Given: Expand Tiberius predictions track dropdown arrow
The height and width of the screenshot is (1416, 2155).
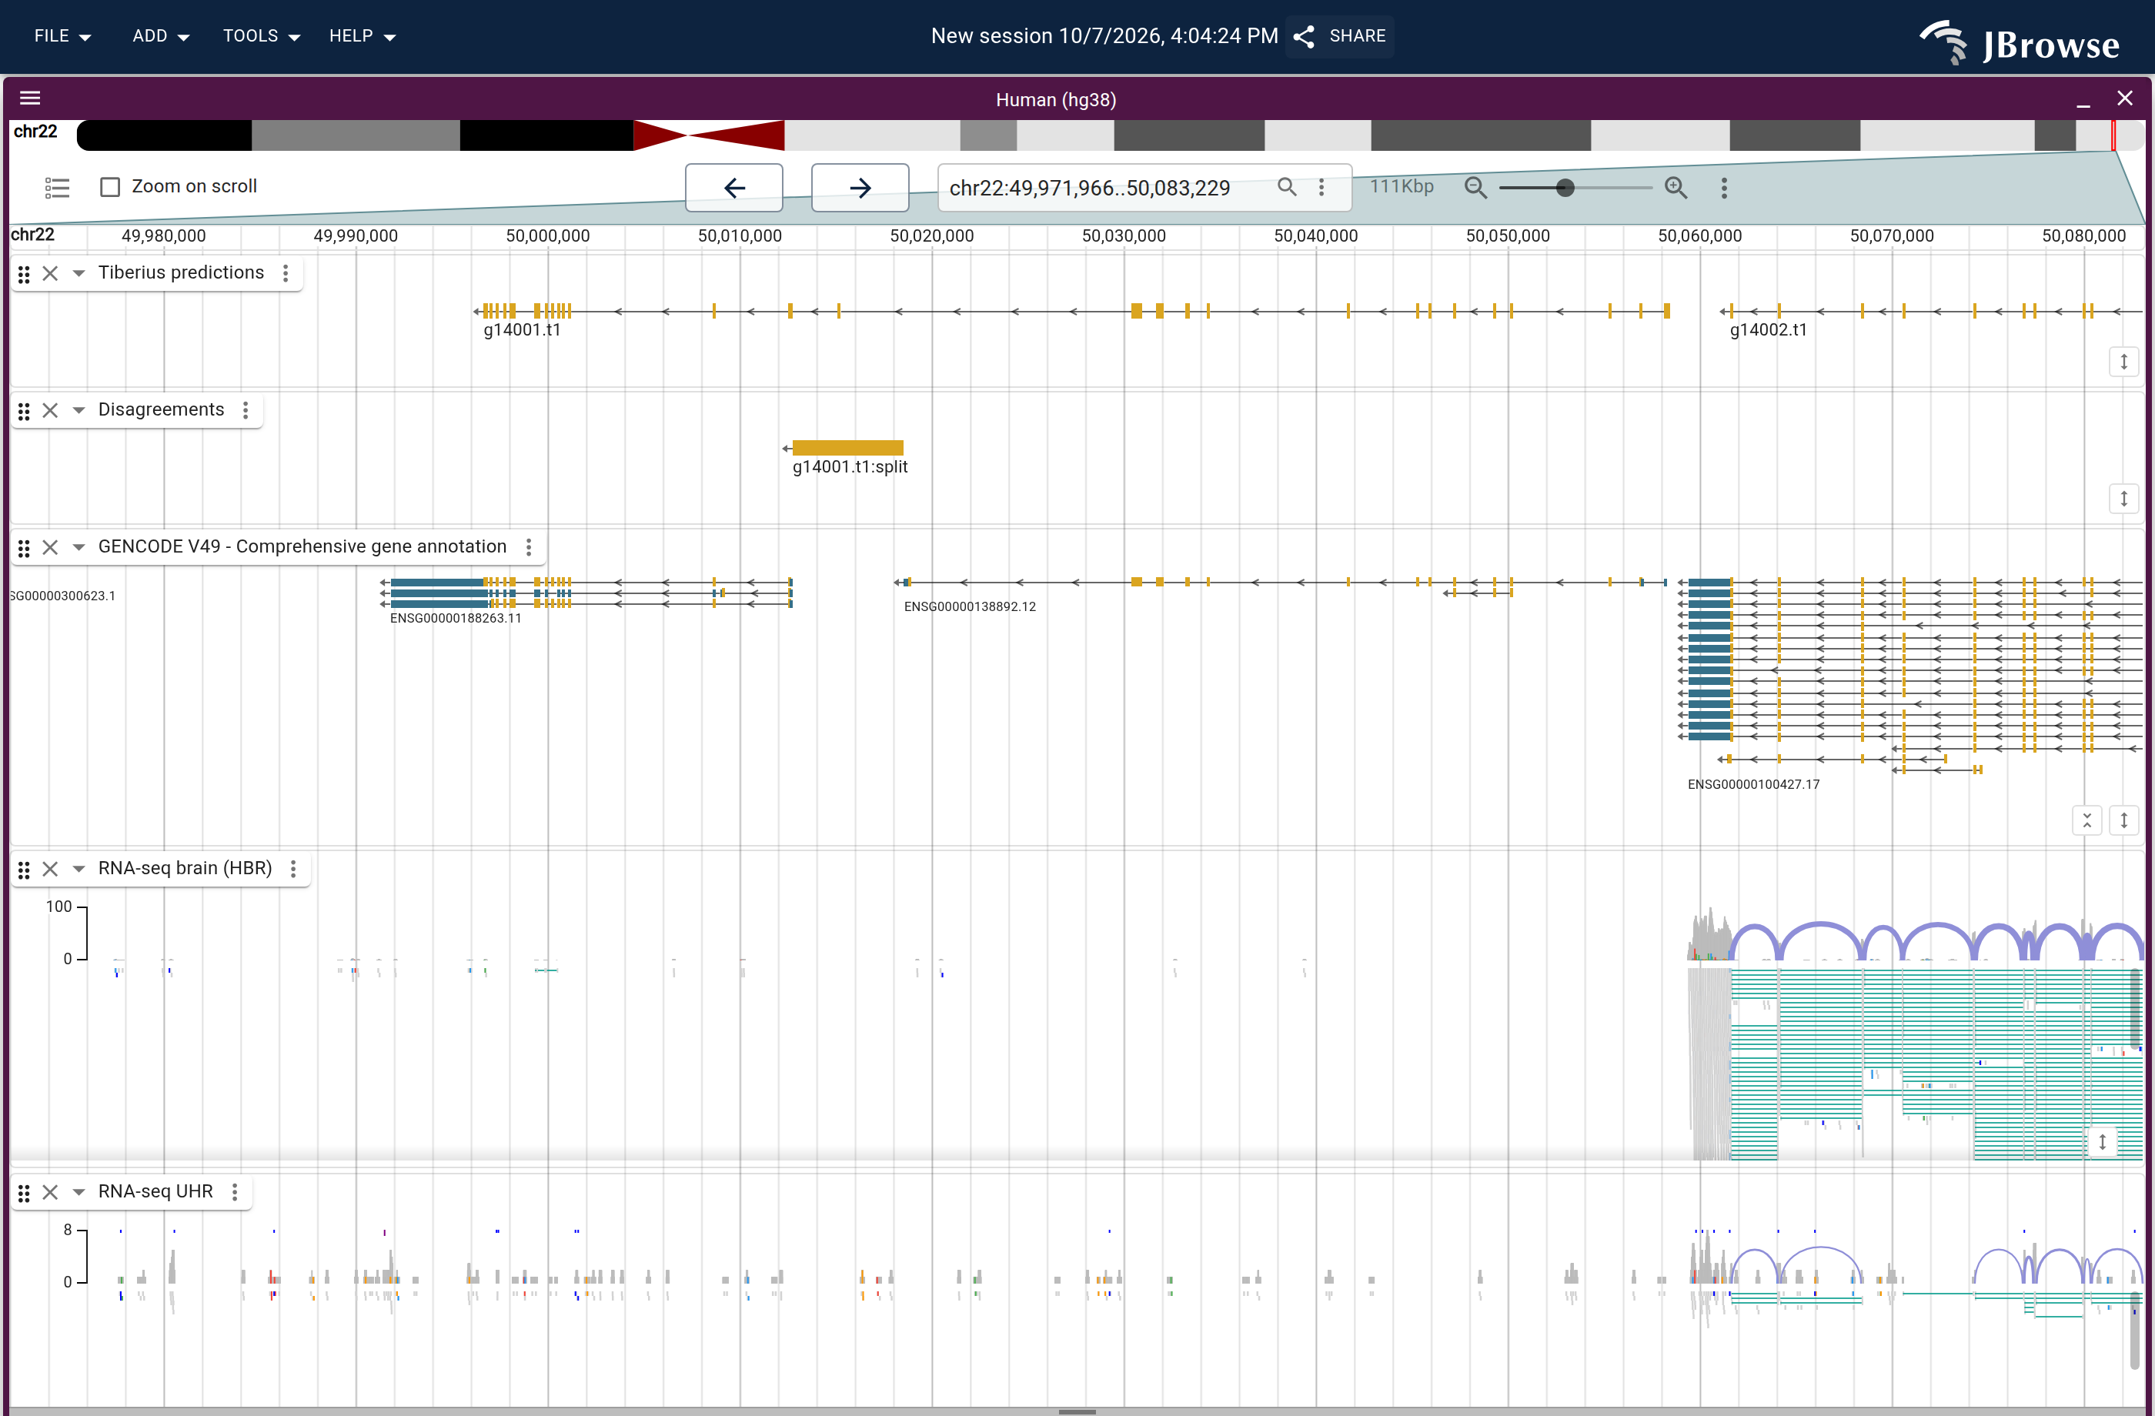Looking at the screenshot, I should (79, 273).
